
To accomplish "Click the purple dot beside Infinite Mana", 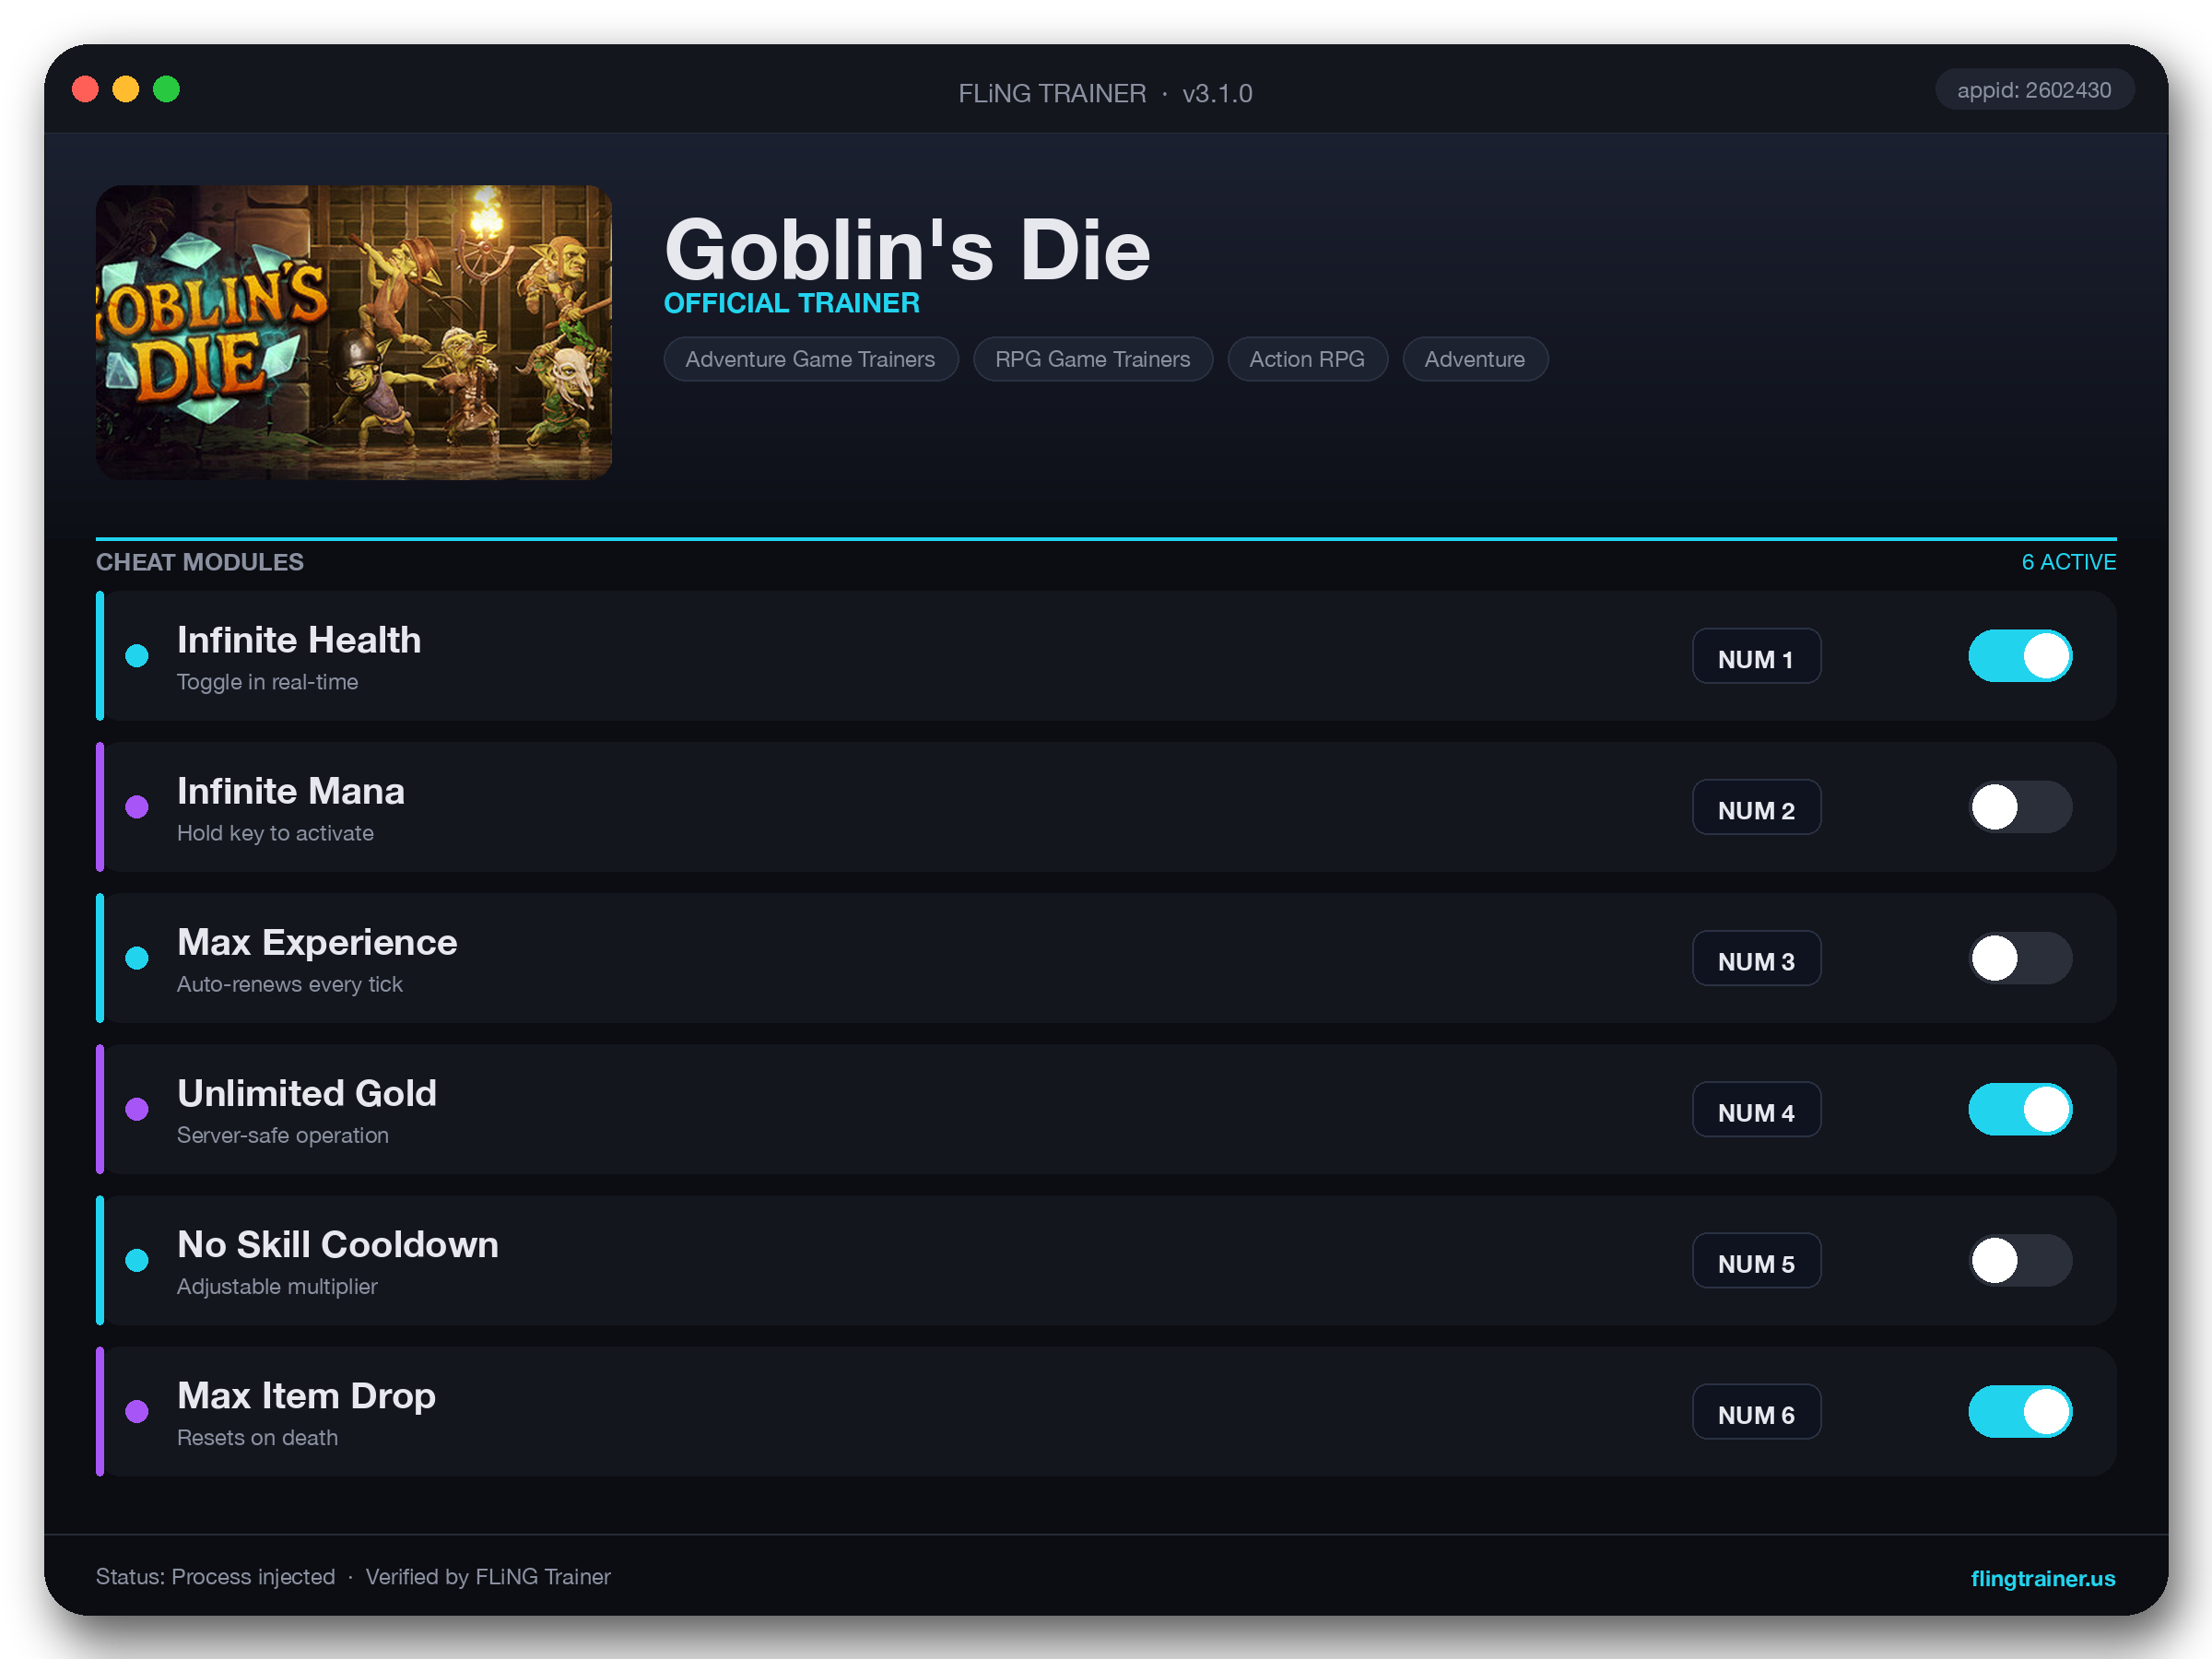I will (x=137, y=807).
